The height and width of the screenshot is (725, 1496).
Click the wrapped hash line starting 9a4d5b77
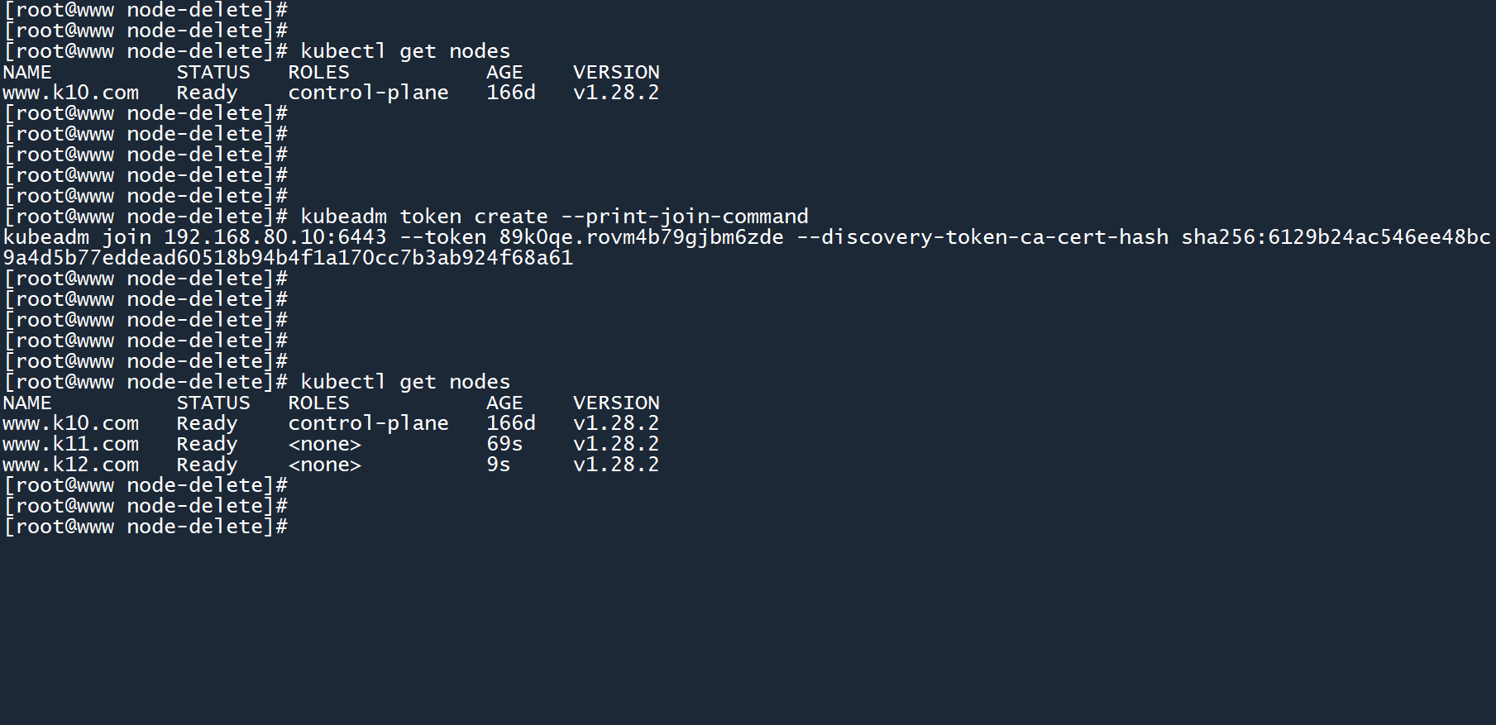[288, 258]
